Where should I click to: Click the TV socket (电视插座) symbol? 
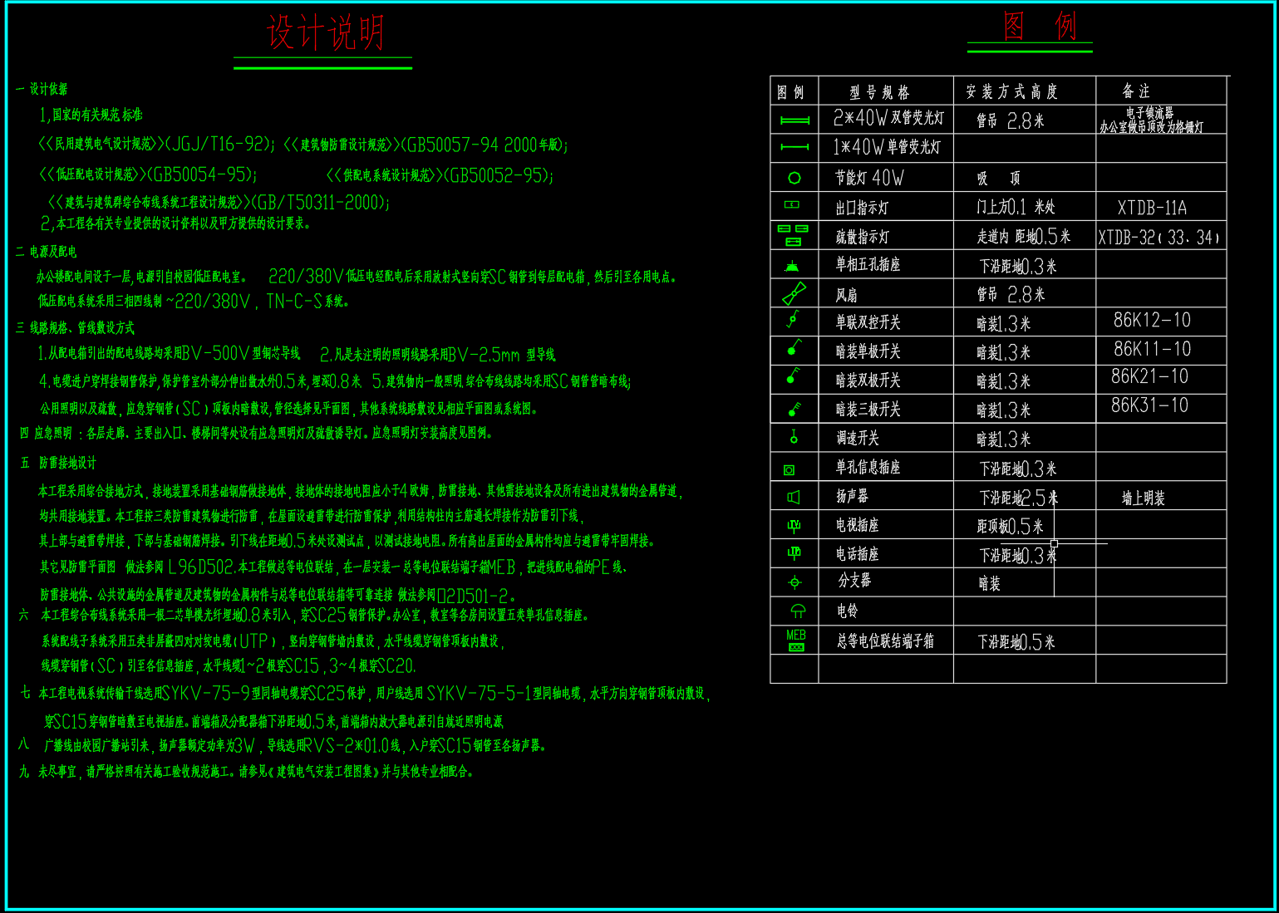coord(794,525)
